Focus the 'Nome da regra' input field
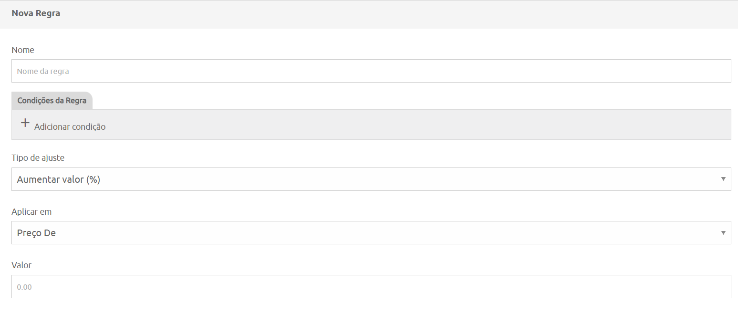 tap(371, 71)
